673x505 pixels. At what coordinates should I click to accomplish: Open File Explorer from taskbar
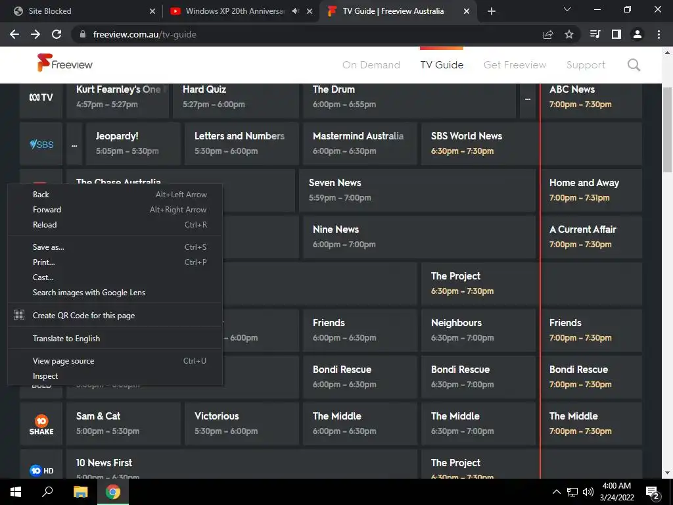coord(80,492)
